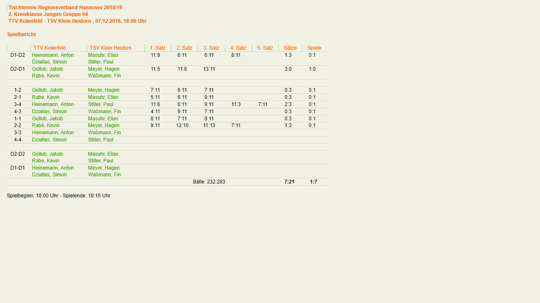Open Rabe, Kevin in the 2-2 match row
The height and width of the screenshot is (303, 540).
(x=46, y=125)
